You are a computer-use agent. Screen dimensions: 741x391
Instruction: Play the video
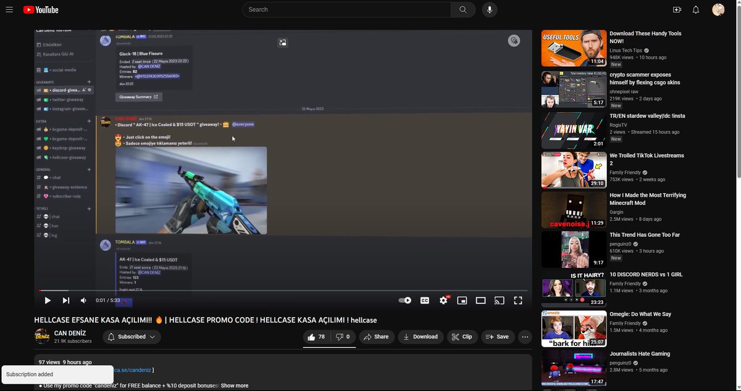(x=48, y=300)
